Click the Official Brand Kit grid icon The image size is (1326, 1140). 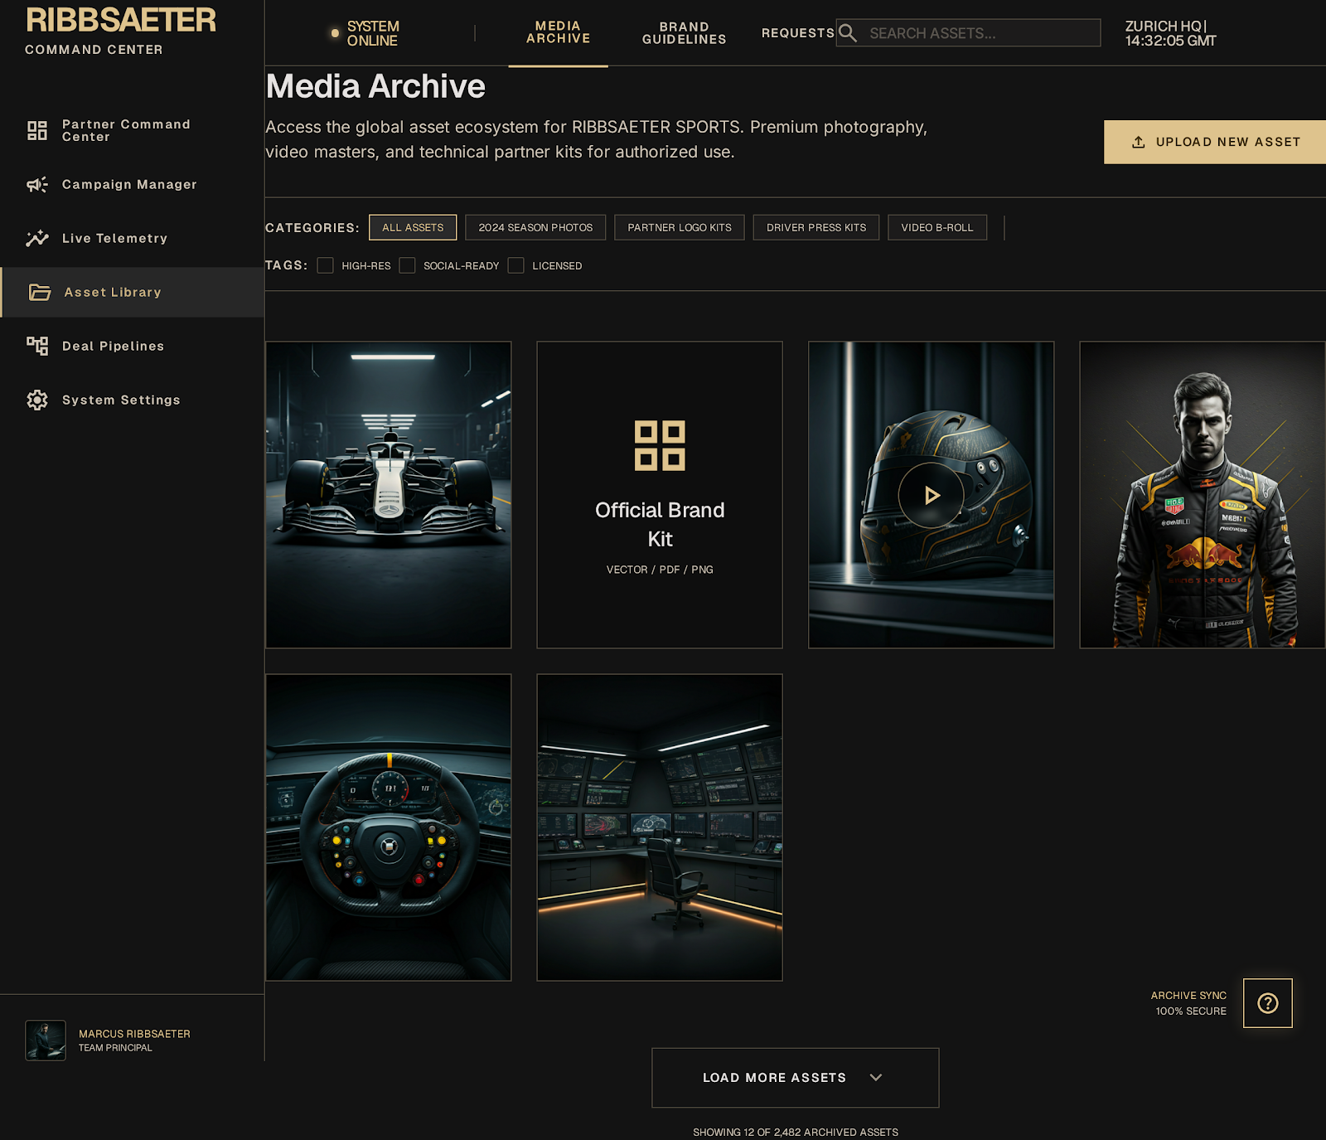click(x=660, y=445)
